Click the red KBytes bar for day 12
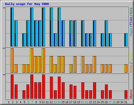134x105 pixels. point(52,88)
